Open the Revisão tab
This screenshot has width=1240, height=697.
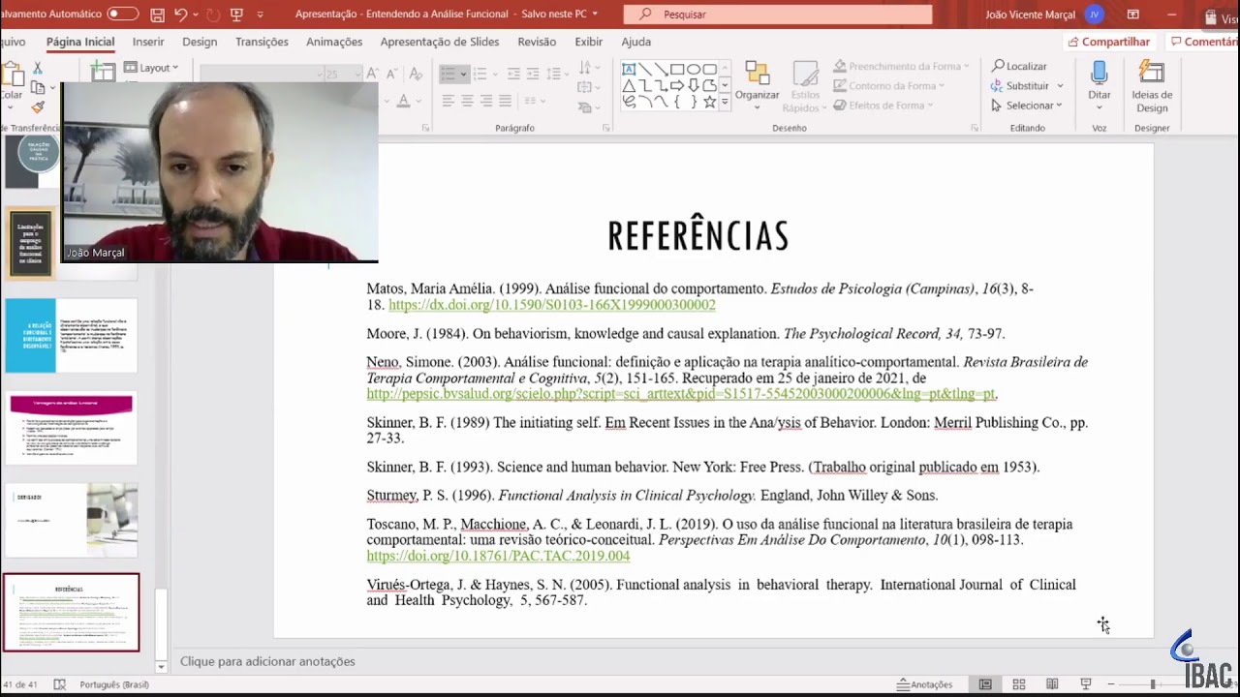[x=537, y=42]
